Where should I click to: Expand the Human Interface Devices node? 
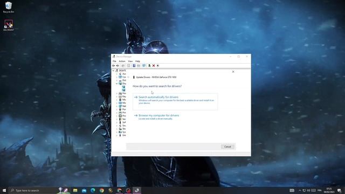click(117, 93)
